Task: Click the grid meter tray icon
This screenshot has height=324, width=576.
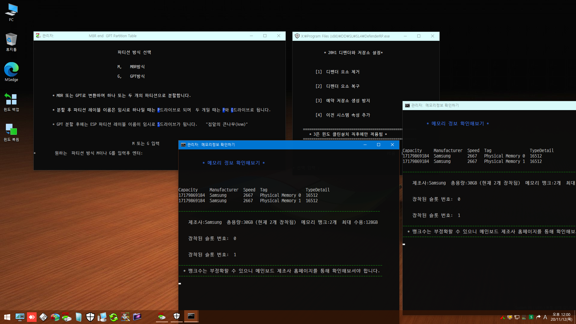Action: pos(524,317)
